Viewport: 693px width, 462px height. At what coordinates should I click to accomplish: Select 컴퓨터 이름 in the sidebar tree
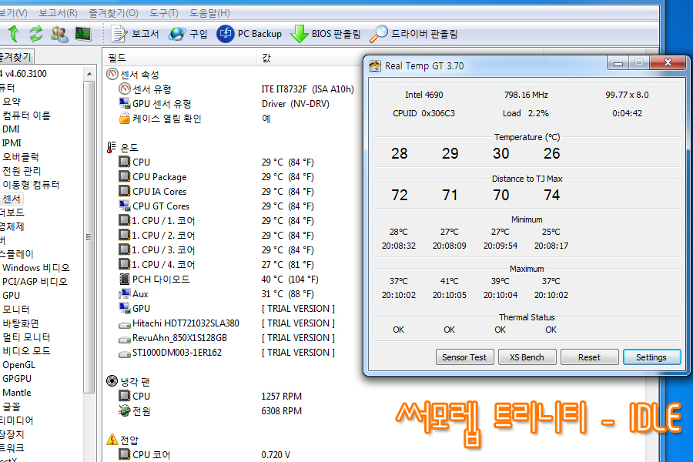coord(26,115)
